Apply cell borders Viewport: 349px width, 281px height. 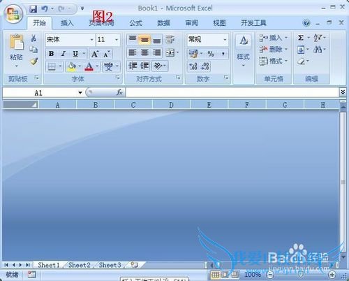point(52,67)
